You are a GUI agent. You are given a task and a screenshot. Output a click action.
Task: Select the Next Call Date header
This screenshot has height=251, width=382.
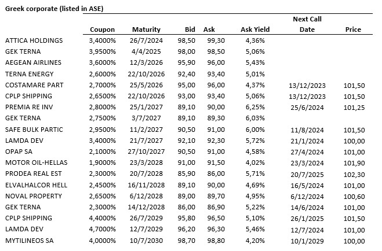tap(307, 24)
